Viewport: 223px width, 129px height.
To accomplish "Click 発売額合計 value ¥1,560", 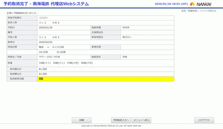I will pyautogui.click(x=43, y=69).
